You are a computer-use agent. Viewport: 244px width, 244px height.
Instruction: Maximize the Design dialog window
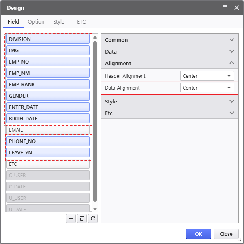225,8
